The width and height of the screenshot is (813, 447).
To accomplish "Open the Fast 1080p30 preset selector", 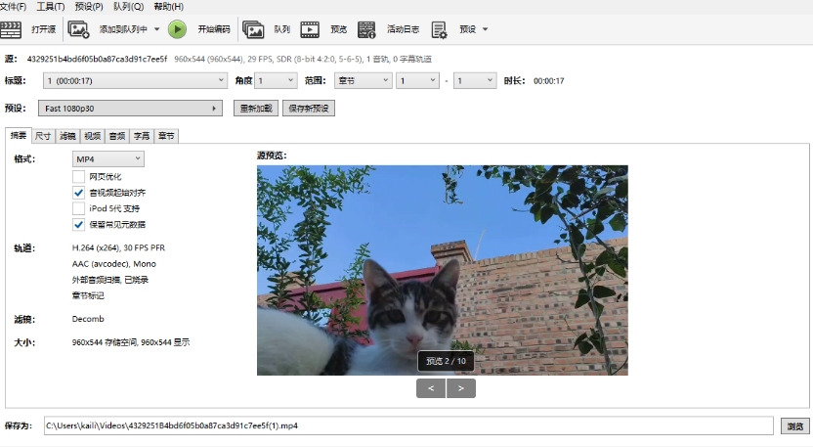I will tap(130, 109).
